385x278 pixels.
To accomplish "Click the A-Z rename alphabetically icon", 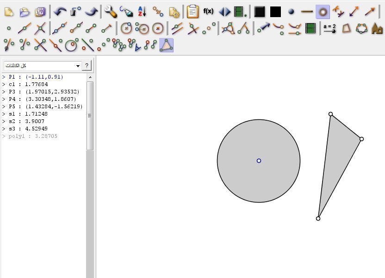I will 142,12.
